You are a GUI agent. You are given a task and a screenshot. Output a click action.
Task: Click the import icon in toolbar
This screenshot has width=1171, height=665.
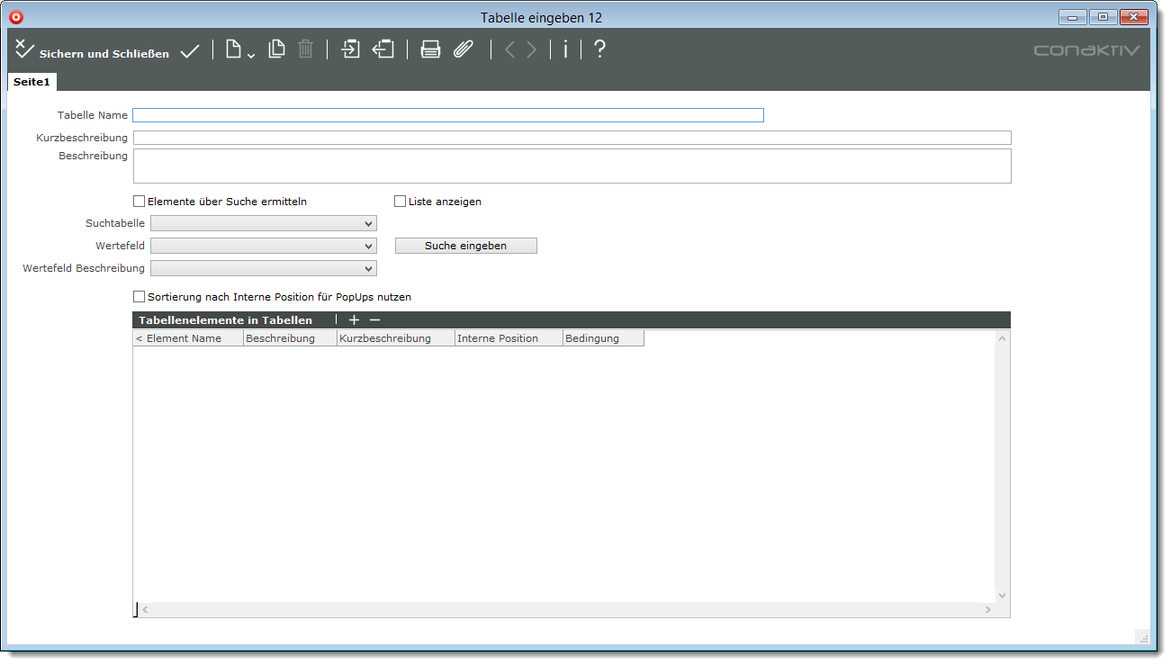click(350, 49)
